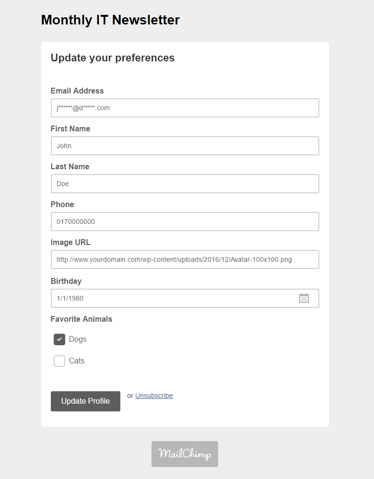Open the Birthday calendar picker icon
The image size is (374, 479).
click(304, 298)
